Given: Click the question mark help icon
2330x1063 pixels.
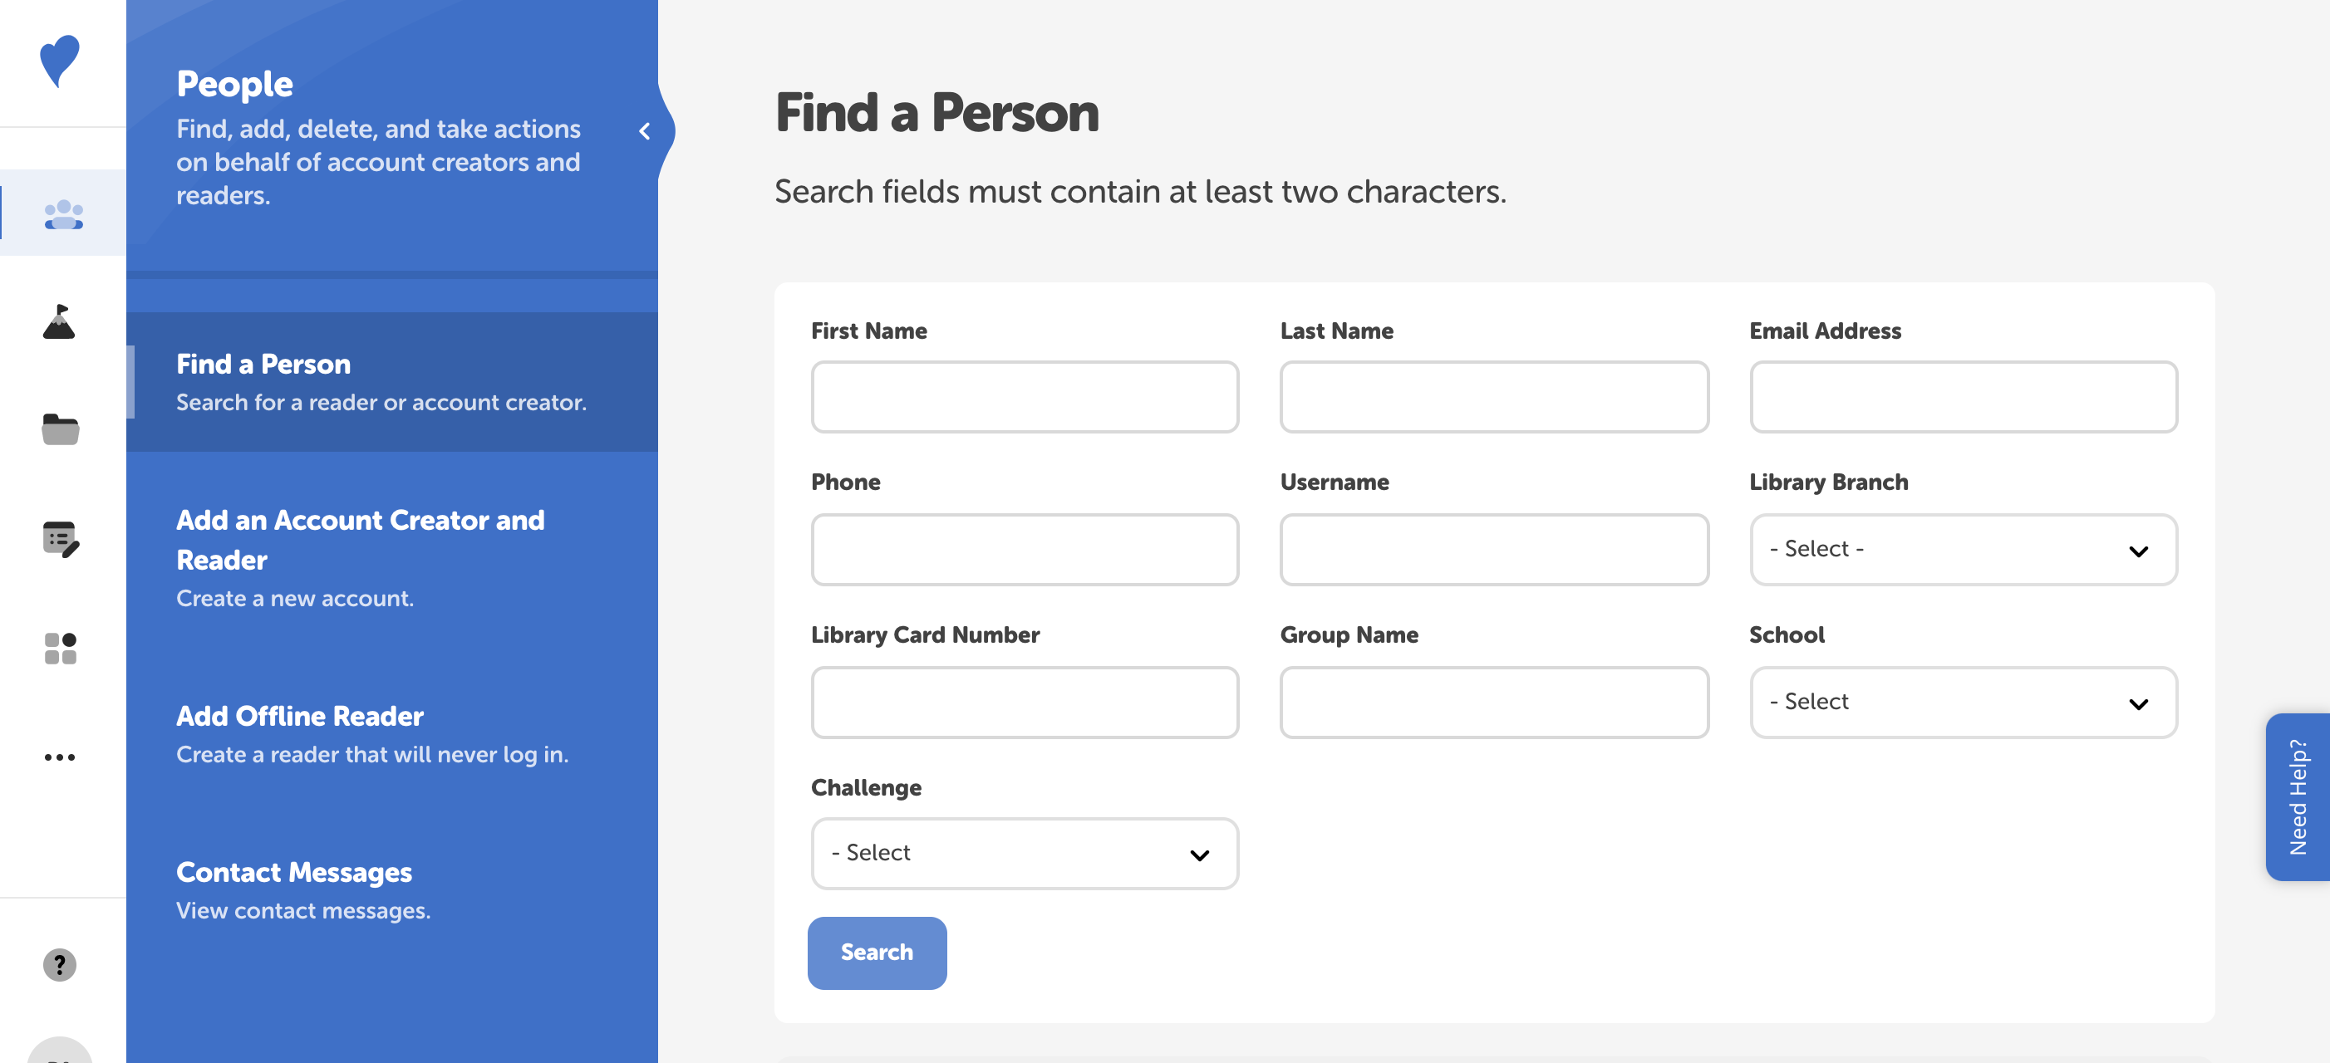Looking at the screenshot, I should [x=61, y=964].
